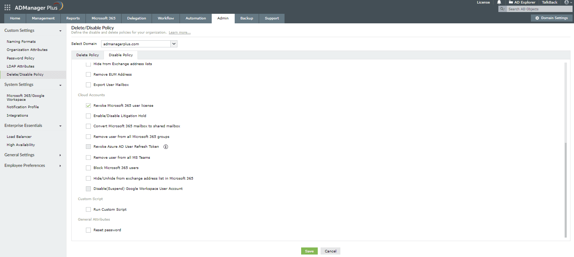Open the Notification Profile page
The height and width of the screenshot is (257, 574).
pyautogui.click(x=23, y=107)
